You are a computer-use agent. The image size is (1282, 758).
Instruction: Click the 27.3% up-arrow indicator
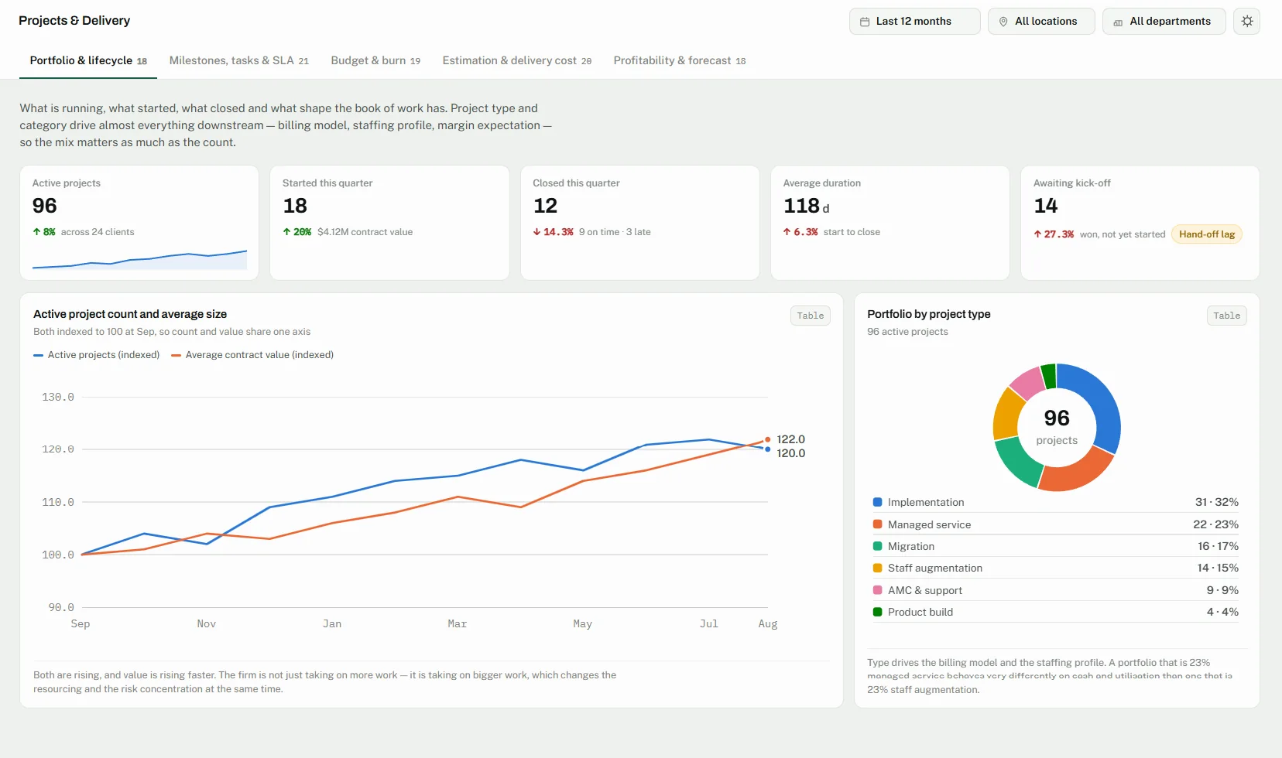[1054, 234]
